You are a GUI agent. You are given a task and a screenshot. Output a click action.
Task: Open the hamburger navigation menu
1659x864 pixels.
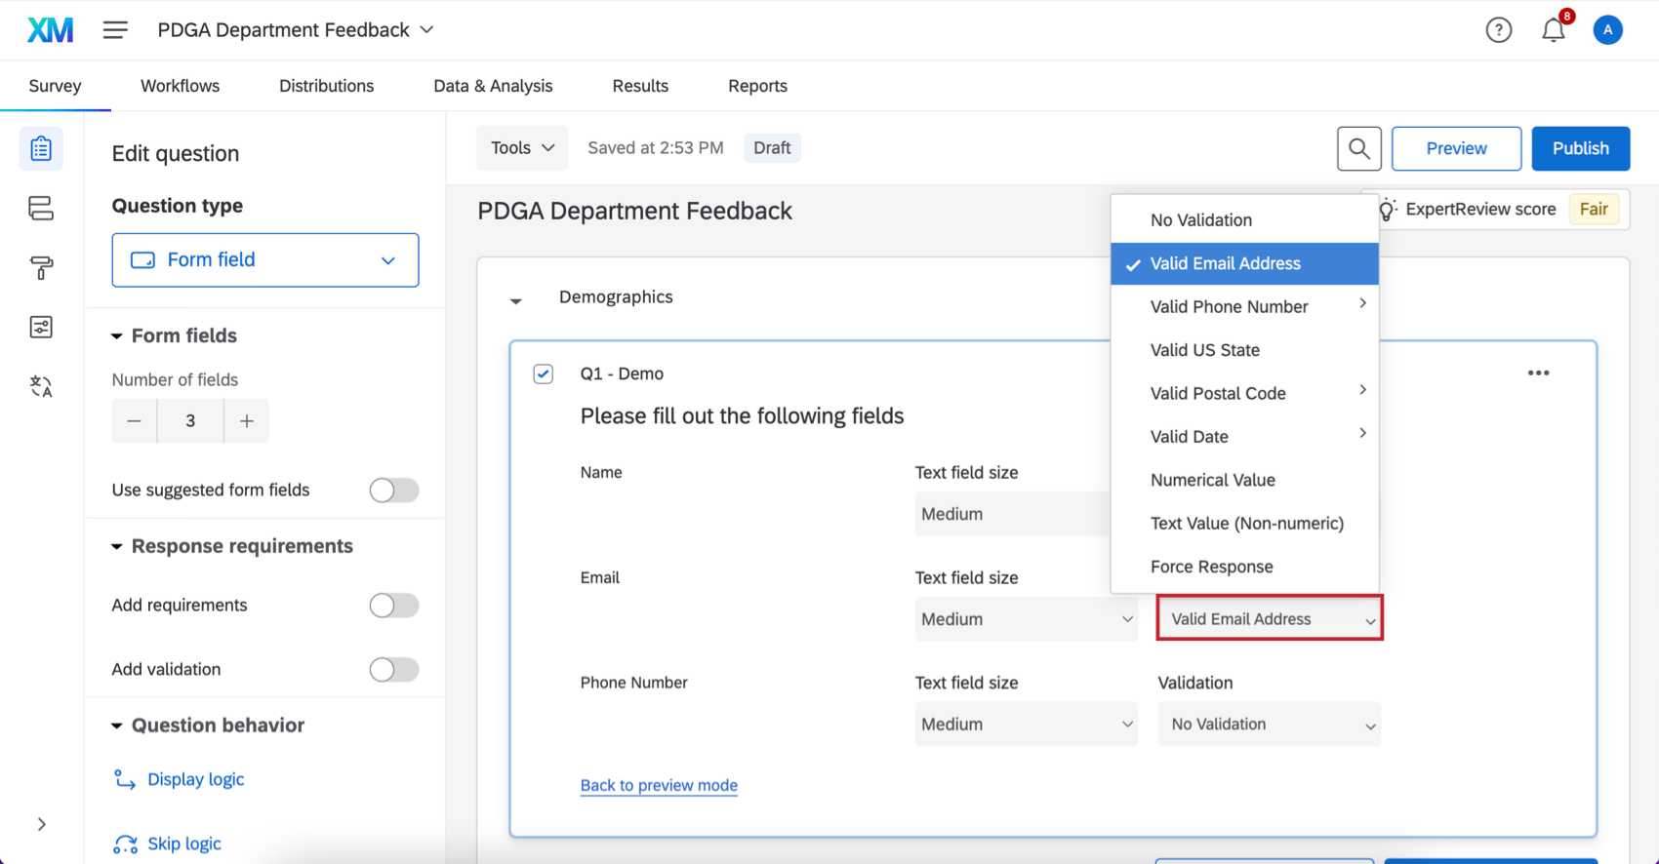[115, 30]
